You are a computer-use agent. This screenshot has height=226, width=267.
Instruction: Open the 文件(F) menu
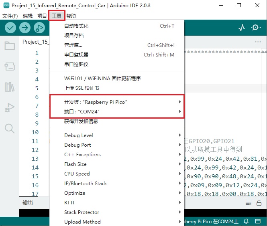coord(10,16)
